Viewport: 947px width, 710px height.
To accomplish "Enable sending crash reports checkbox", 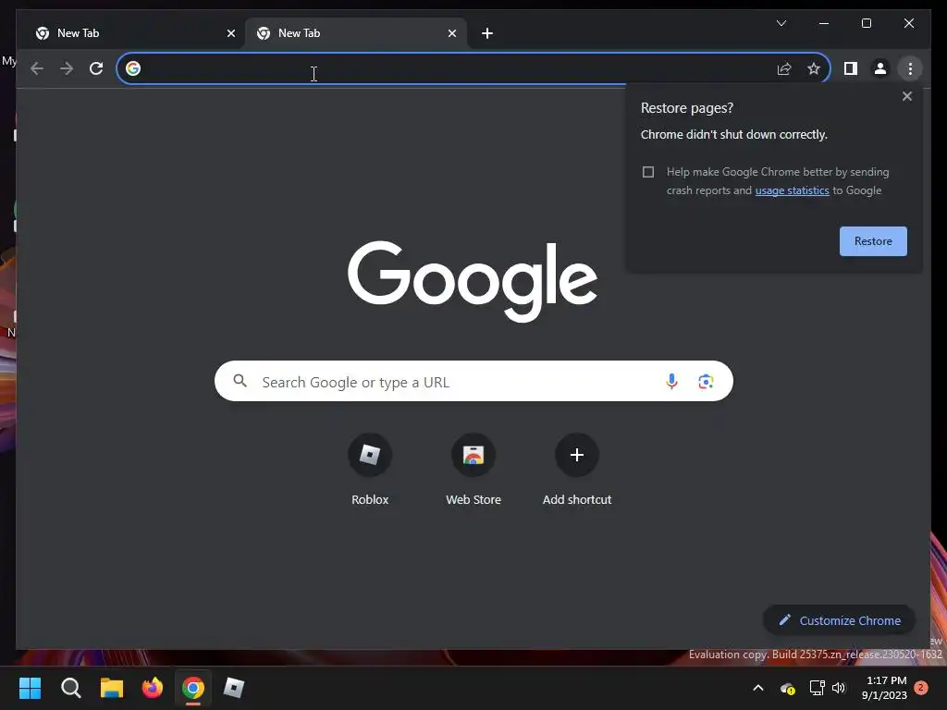I will (648, 172).
